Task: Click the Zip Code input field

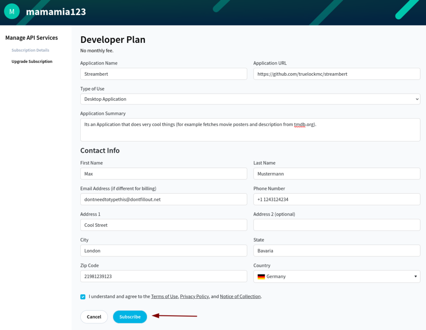Action: click(x=163, y=276)
